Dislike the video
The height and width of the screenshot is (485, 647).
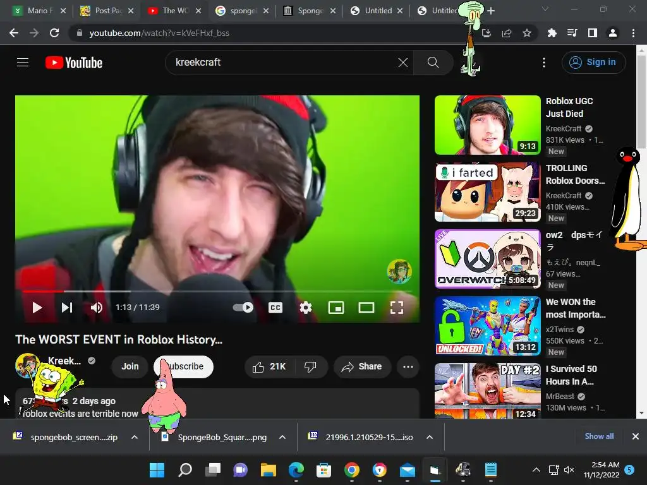(x=311, y=367)
